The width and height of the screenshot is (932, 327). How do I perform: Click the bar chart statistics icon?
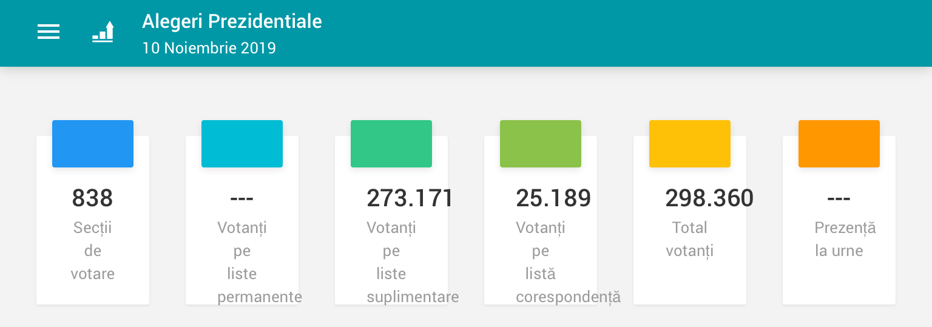pyautogui.click(x=103, y=32)
